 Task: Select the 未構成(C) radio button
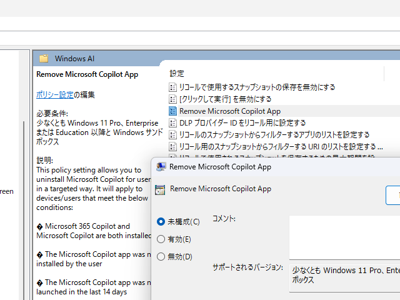(161, 221)
